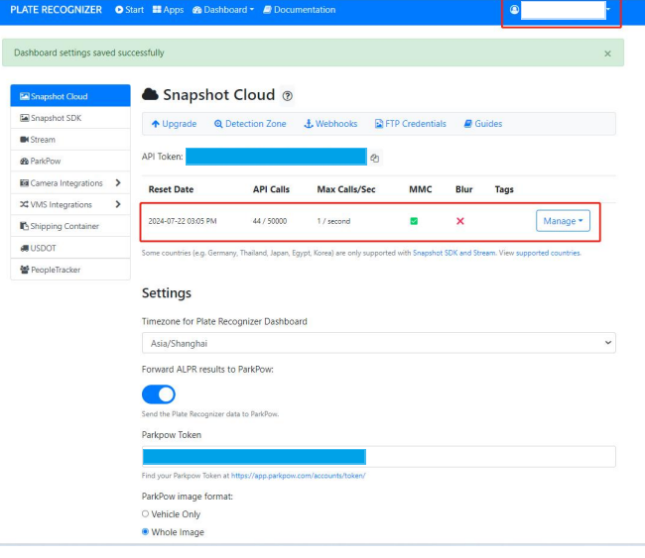This screenshot has width=645, height=558.
Task: Click the user account icon in header
Action: coord(514,10)
